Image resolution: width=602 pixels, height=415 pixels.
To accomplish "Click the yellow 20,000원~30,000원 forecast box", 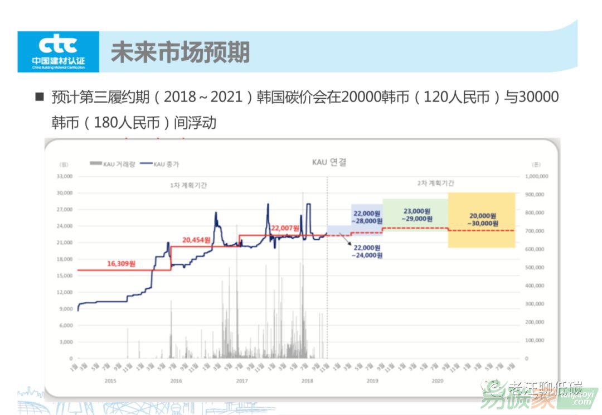I will [x=482, y=220].
